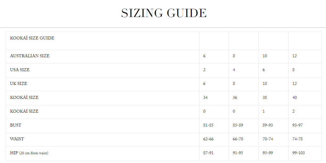Click the BUST row label
Viewport: 326px width, 163px height.
pos(16,125)
